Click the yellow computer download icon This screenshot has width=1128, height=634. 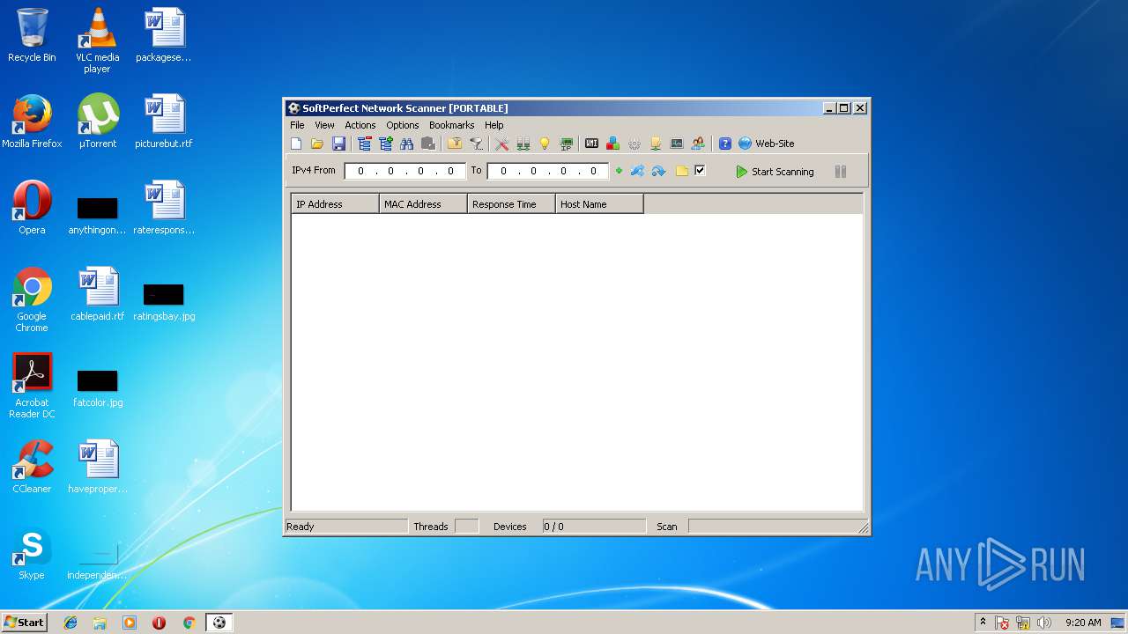click(x=656, y=144)
